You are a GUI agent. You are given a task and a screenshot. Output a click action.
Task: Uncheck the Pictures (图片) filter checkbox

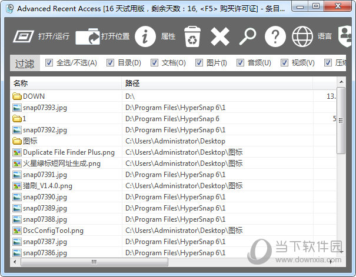(x=199, y=62)
